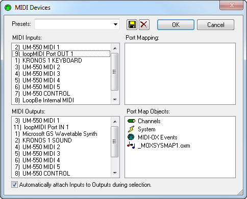Click MIDI Outputs scrollbar down arrow
247x199 pixels.
(x=115, y=173)
